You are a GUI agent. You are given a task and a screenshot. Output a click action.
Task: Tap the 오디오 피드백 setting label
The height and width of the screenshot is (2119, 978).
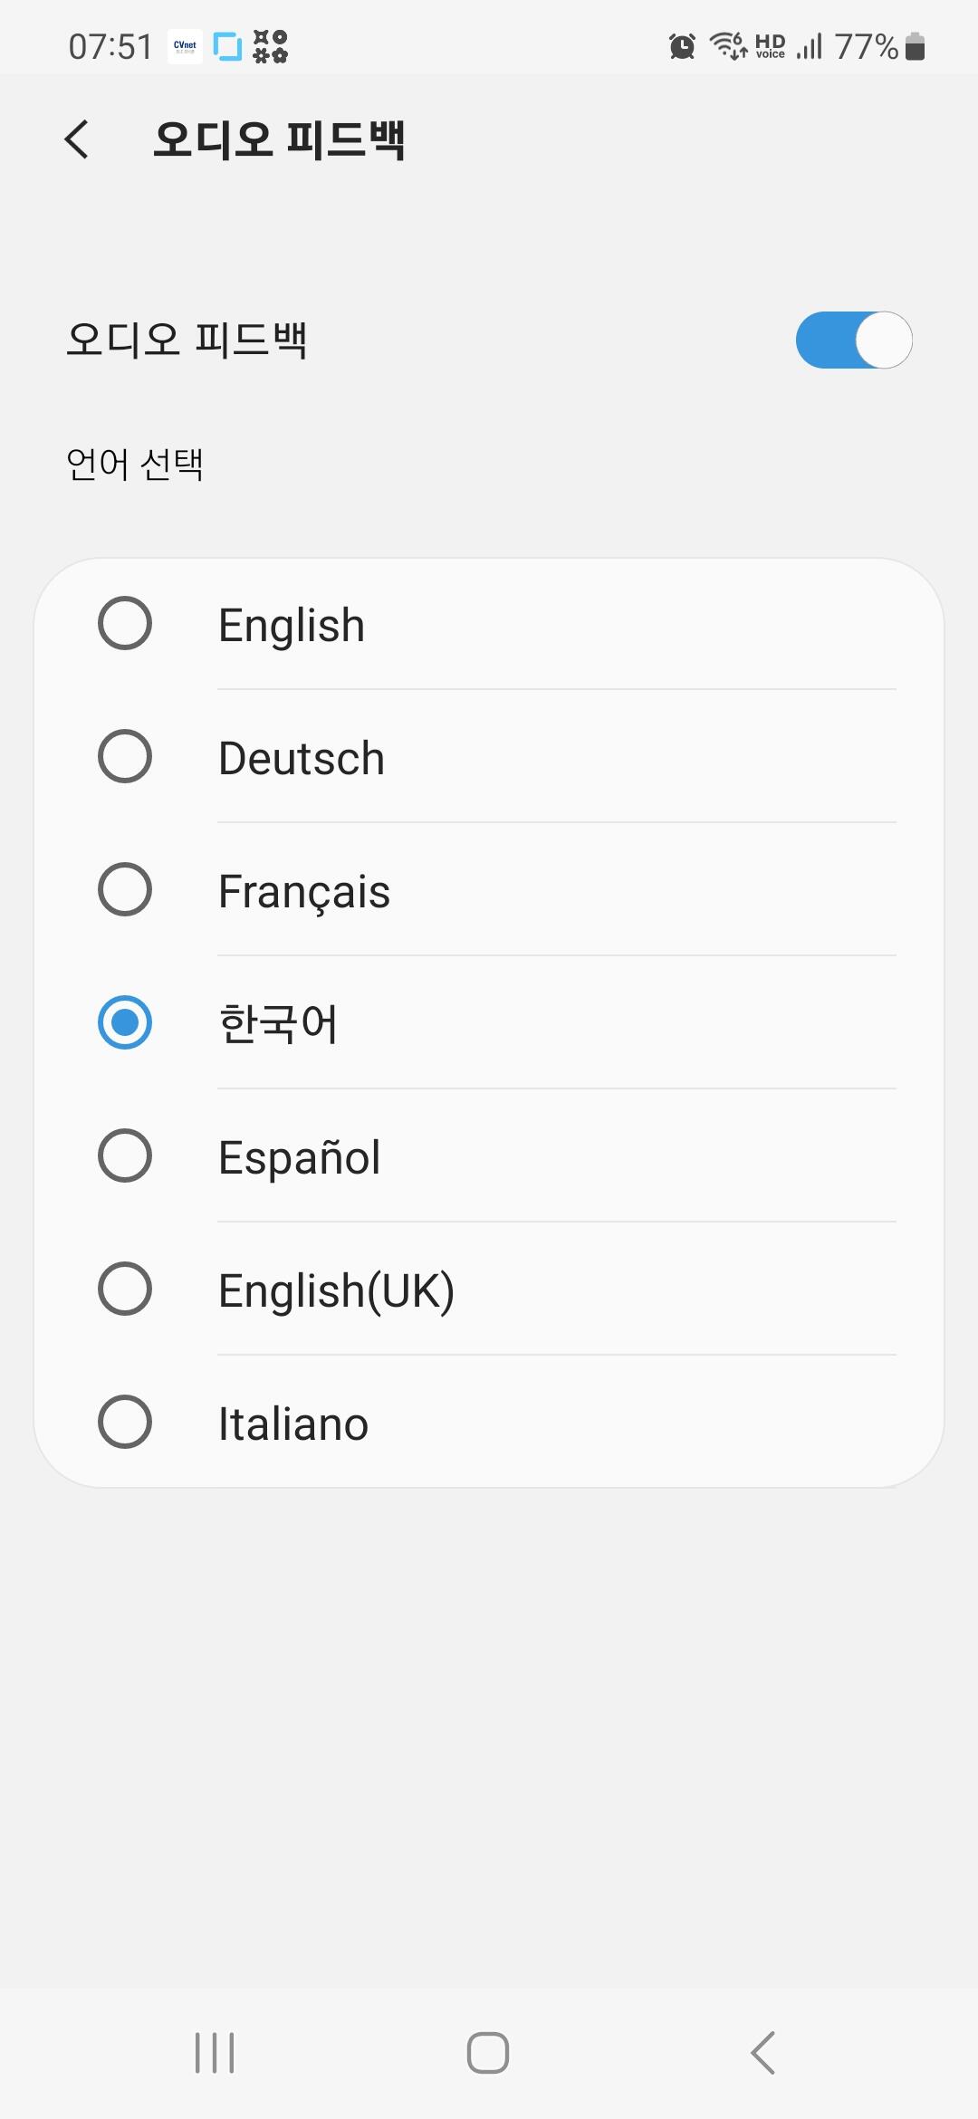pyautogui.click(x=187, y=340)
